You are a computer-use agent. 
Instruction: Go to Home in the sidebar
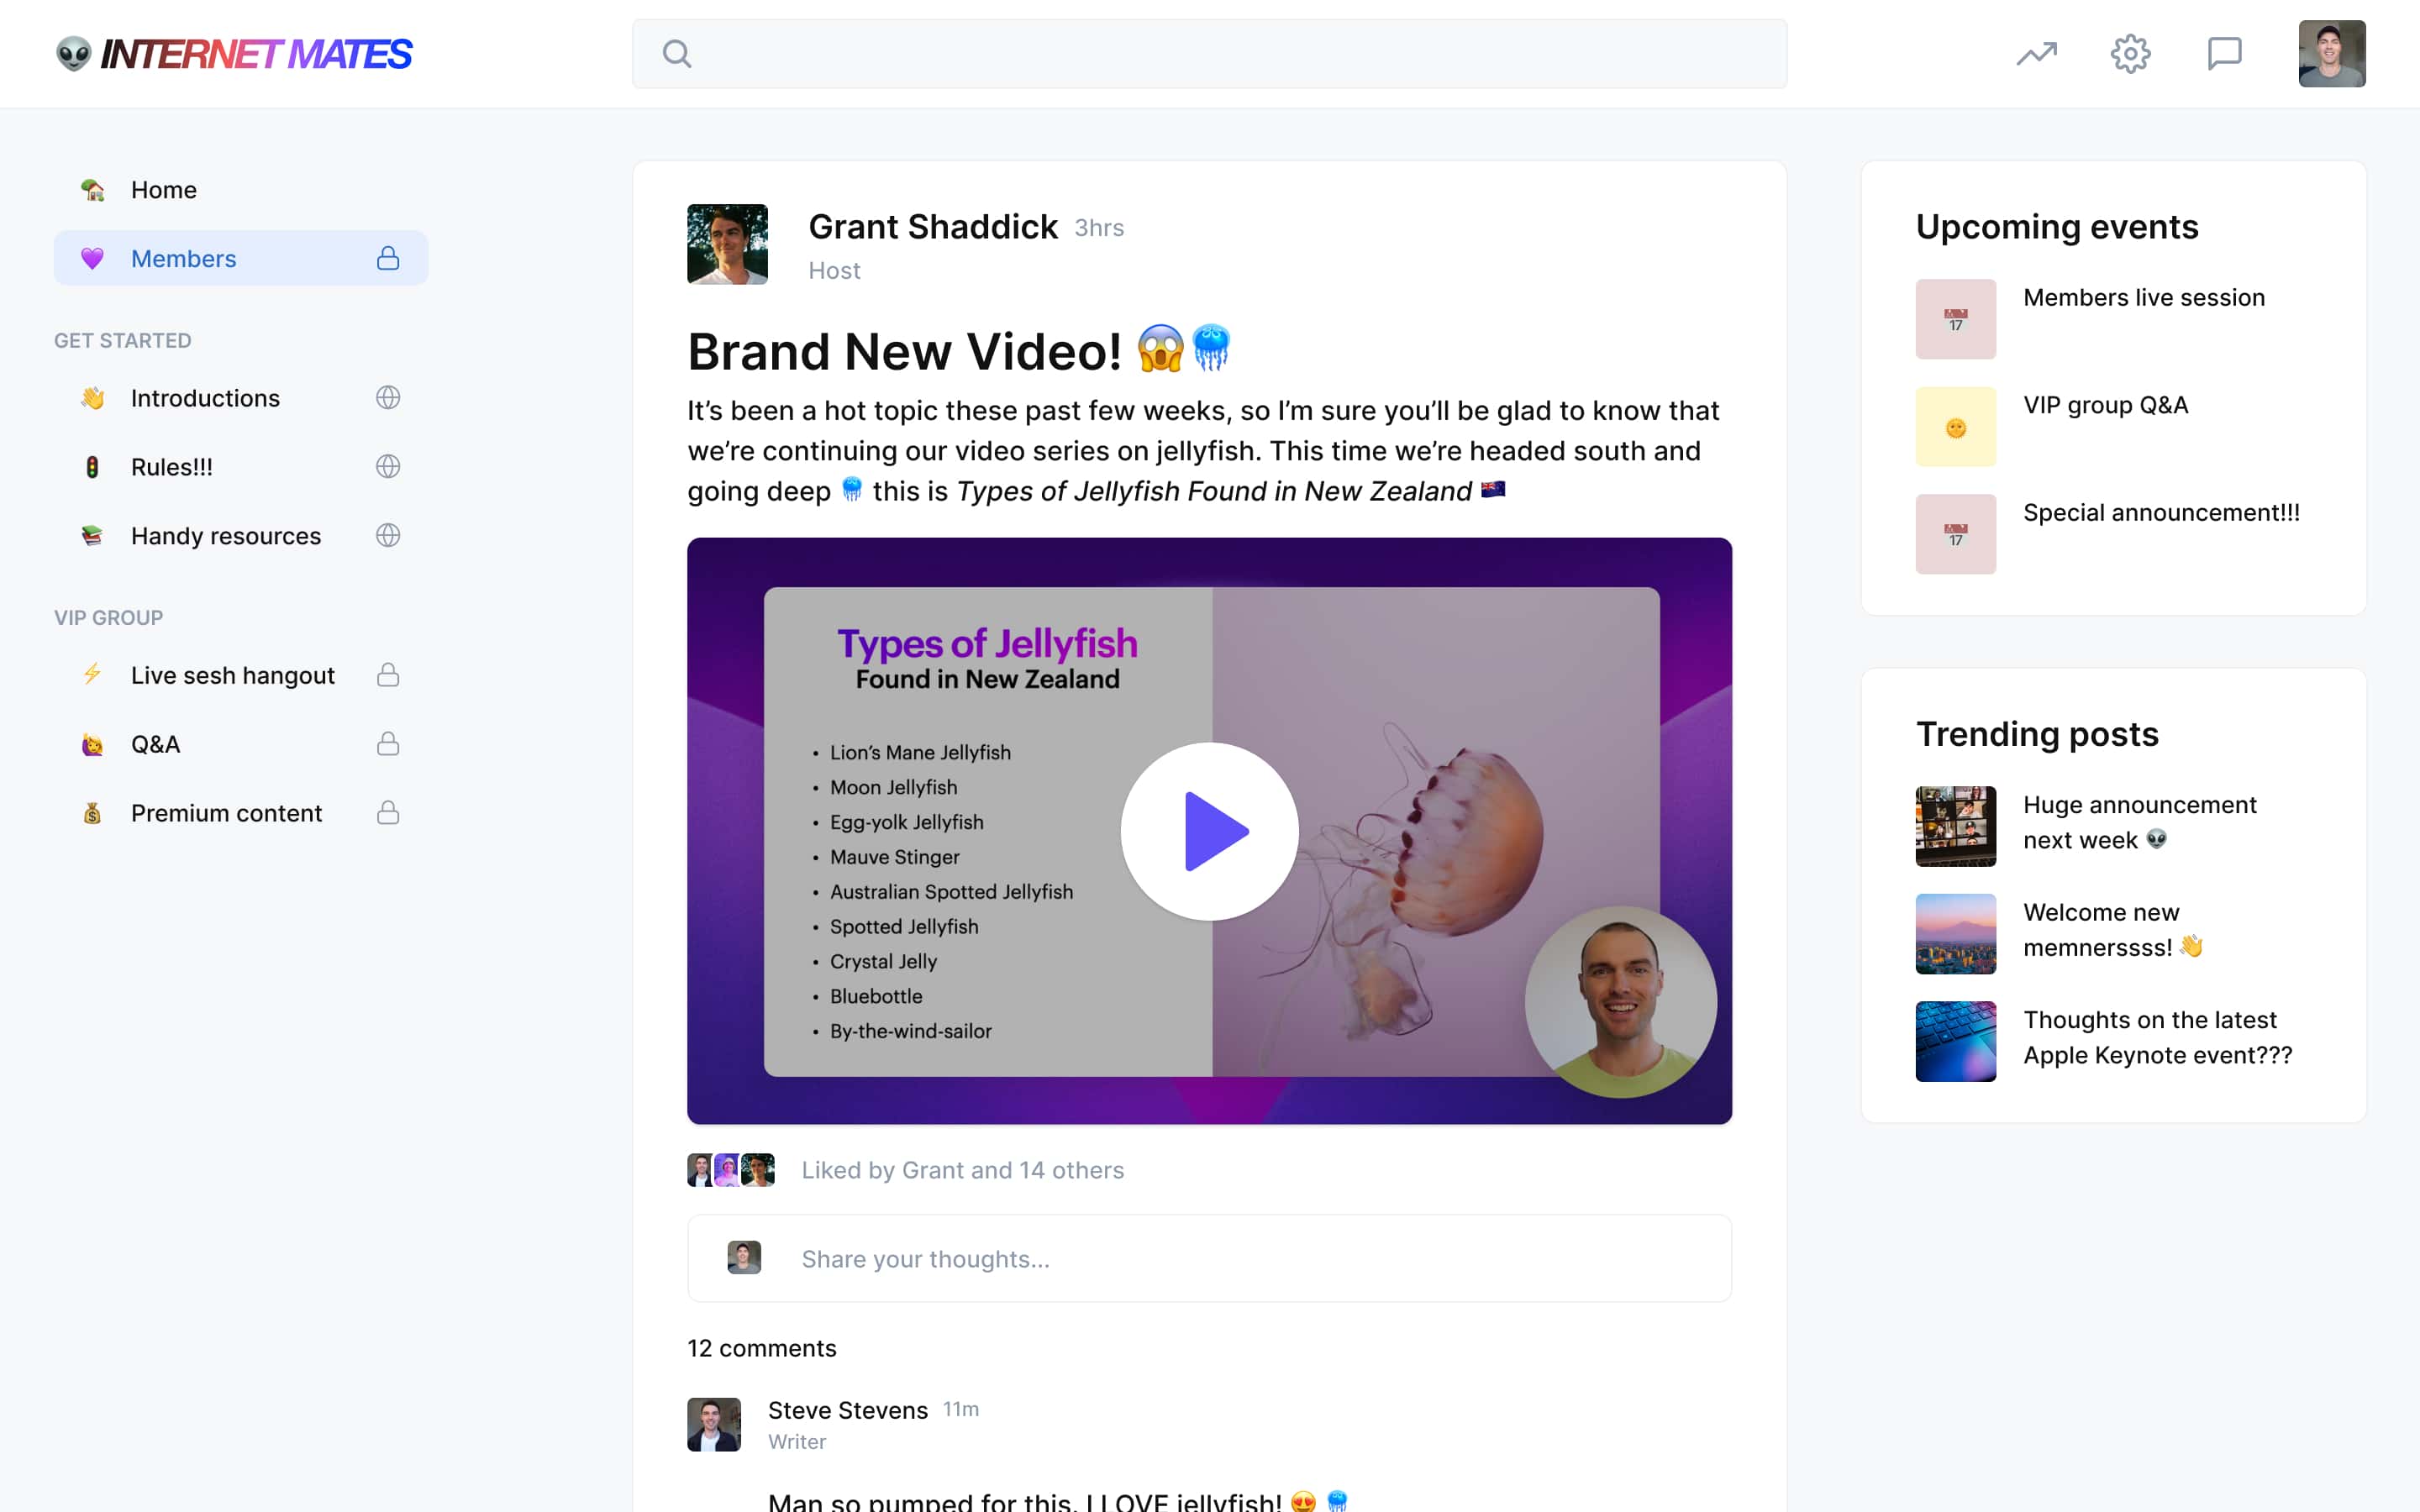163,189
